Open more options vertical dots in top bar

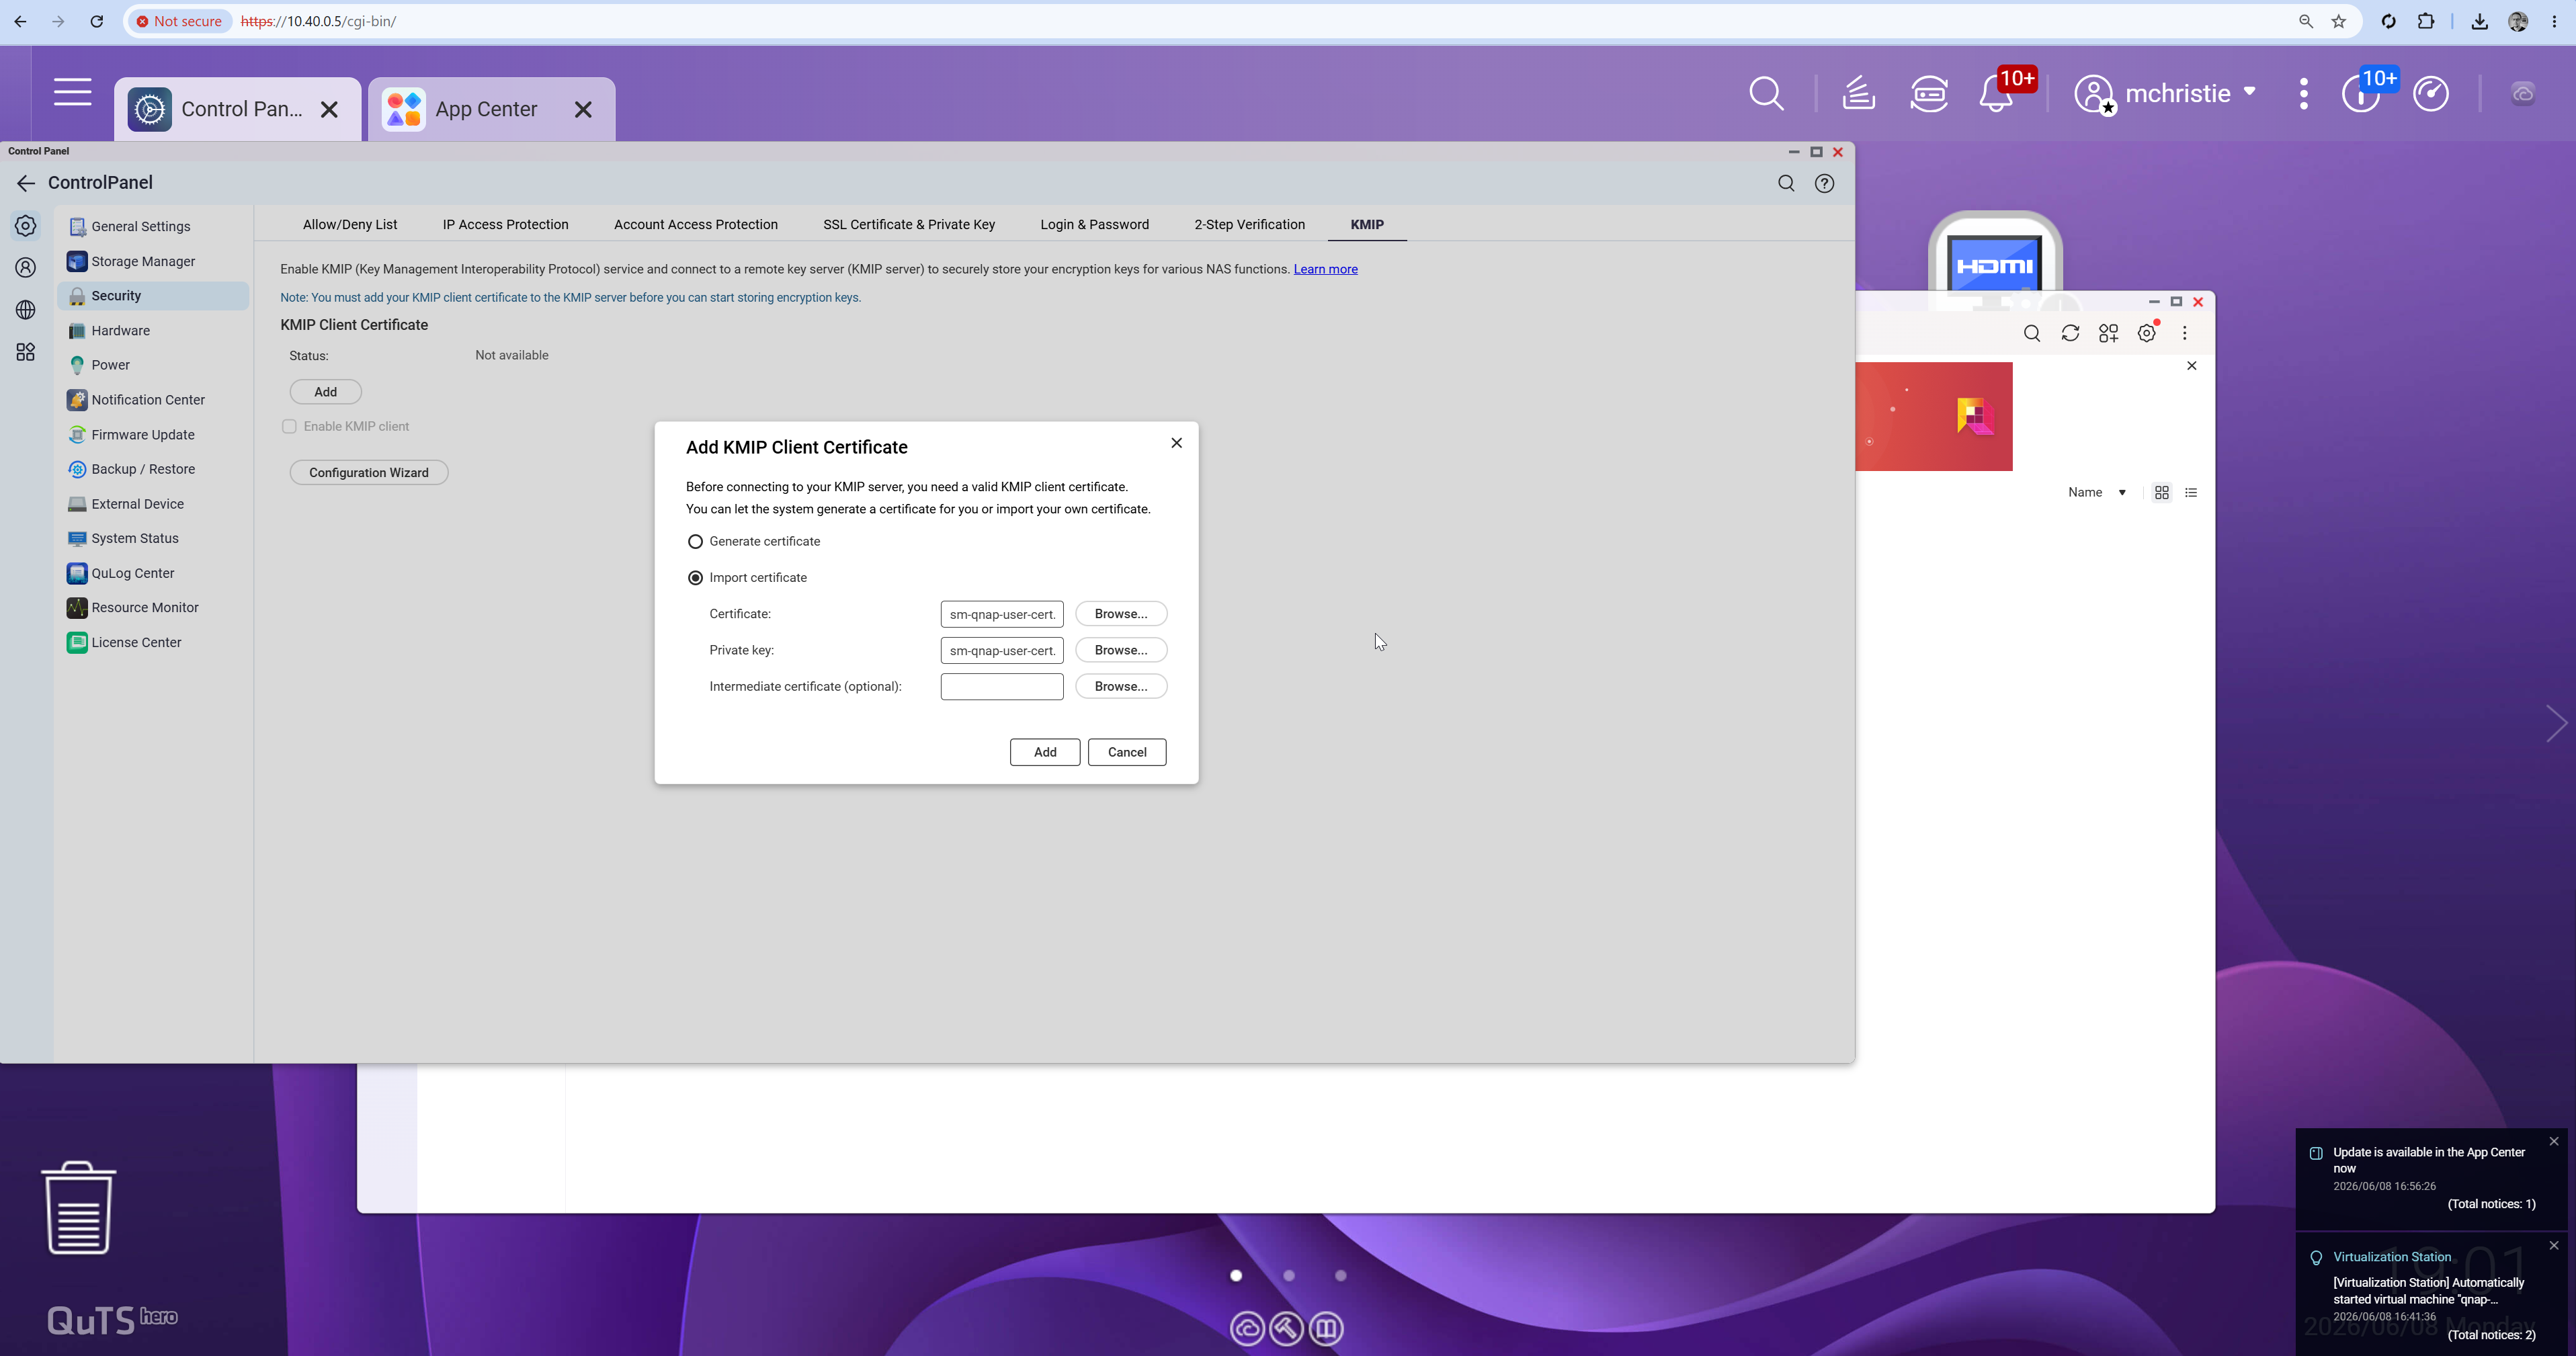(x=2304, y=93)
